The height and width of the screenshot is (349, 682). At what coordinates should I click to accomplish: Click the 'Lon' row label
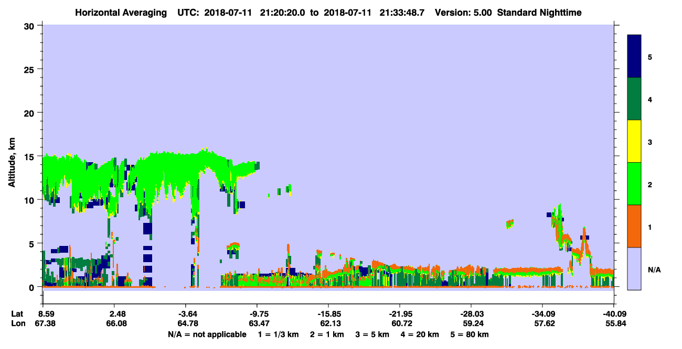(x=18, y=323)
